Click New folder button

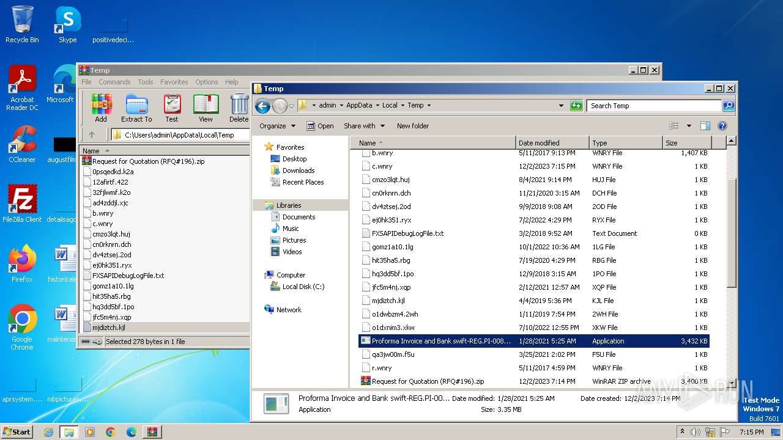pos(413,126)
